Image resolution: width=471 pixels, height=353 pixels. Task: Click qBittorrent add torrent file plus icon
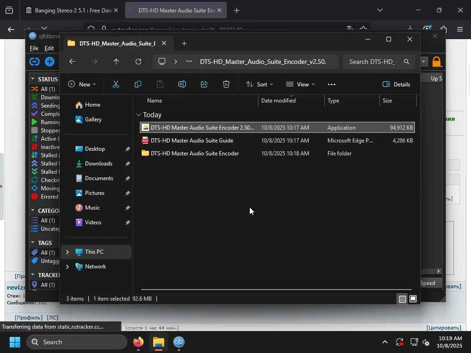[x=50, y=62]
